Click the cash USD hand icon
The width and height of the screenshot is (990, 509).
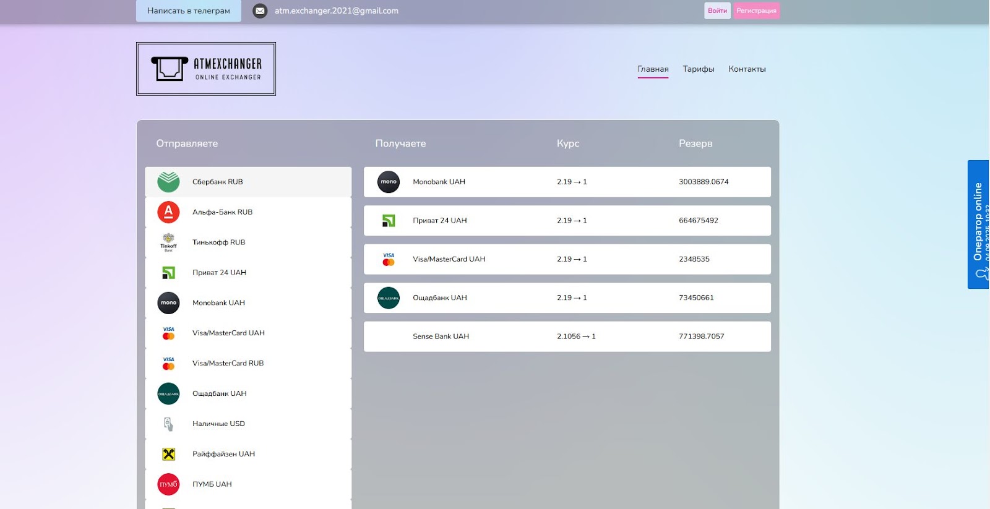pyautogui.click(x=168, y=424)
